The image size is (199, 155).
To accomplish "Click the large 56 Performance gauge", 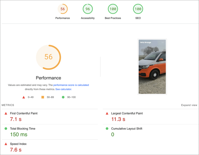I will 48,57.
